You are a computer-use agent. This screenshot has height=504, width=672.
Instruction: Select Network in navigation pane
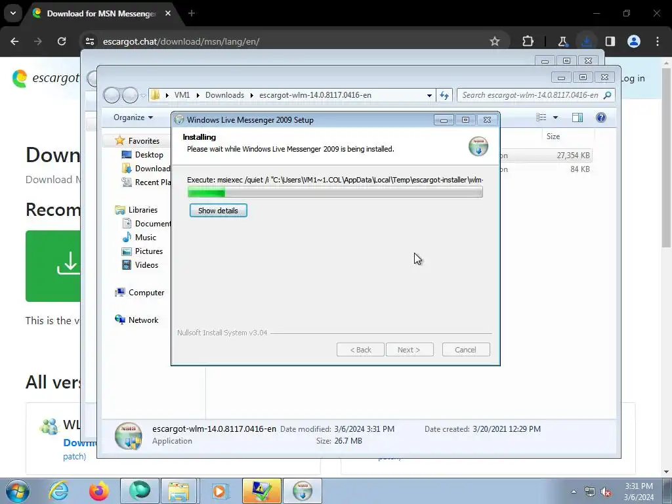(143, 320)
